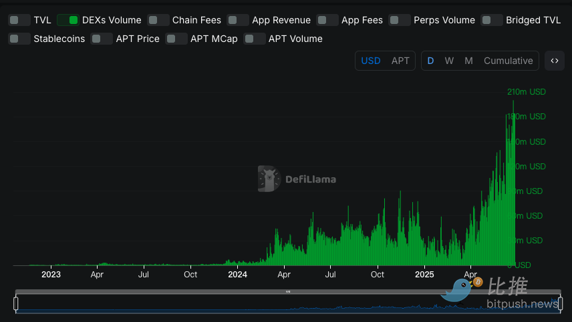The height and width of the screenshot is (322, 572).
Task: Turn on APT Price toggle
Action: [x=102, y=39]
